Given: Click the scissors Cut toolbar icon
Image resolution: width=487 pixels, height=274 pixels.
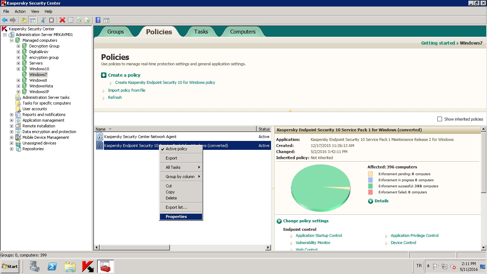Looking at the screenshot, I should 43,20.
